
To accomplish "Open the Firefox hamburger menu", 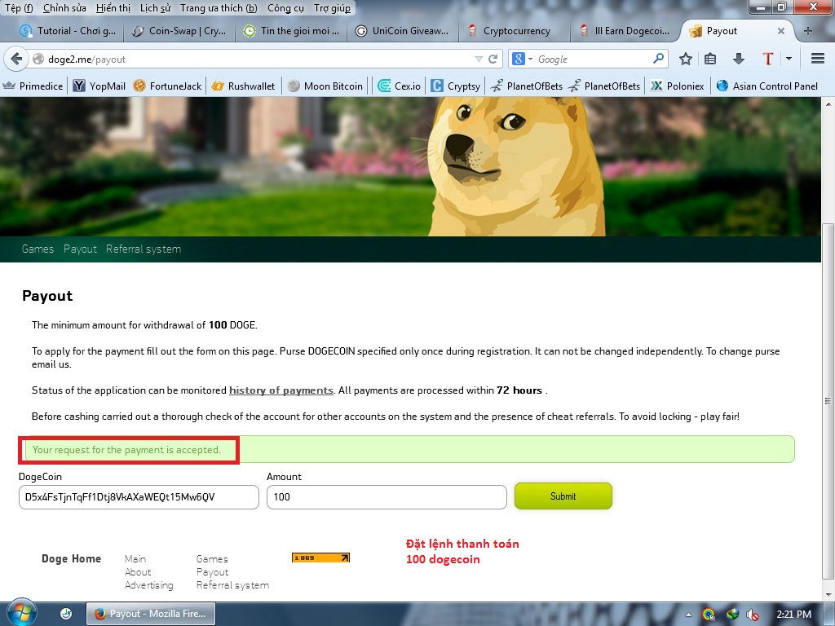I will pos(818,58).
